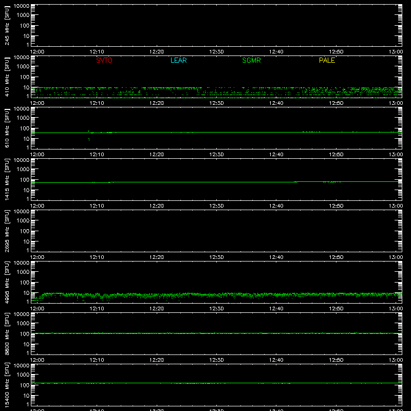Select the 610 MHz [SFU] axis title
Image resolution: width=411 pixels, height=411 pixels.
point(7,128)
